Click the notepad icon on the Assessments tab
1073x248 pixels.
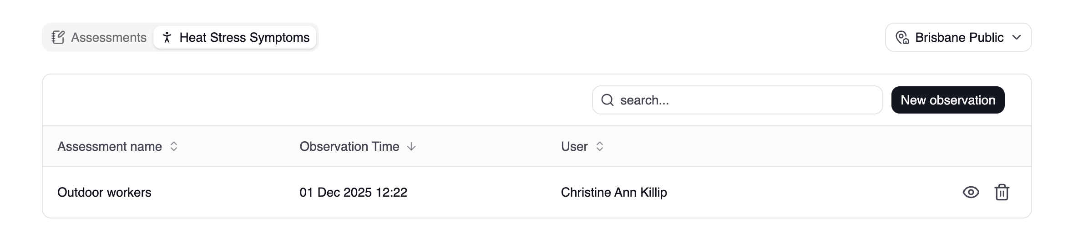pyautogui.click(x=58, y=37)
